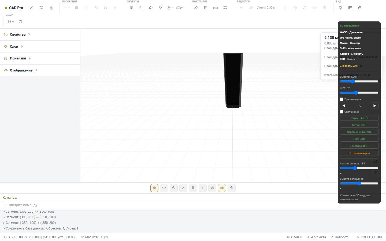Open the sofa furniture dropdown
Viewport: 386px width, 241px height.
coord(180,8)
